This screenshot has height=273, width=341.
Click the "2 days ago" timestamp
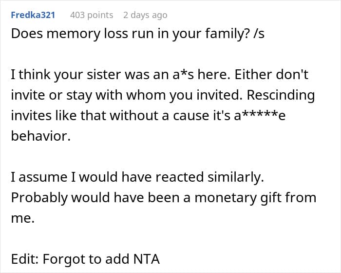coord(145,15)
